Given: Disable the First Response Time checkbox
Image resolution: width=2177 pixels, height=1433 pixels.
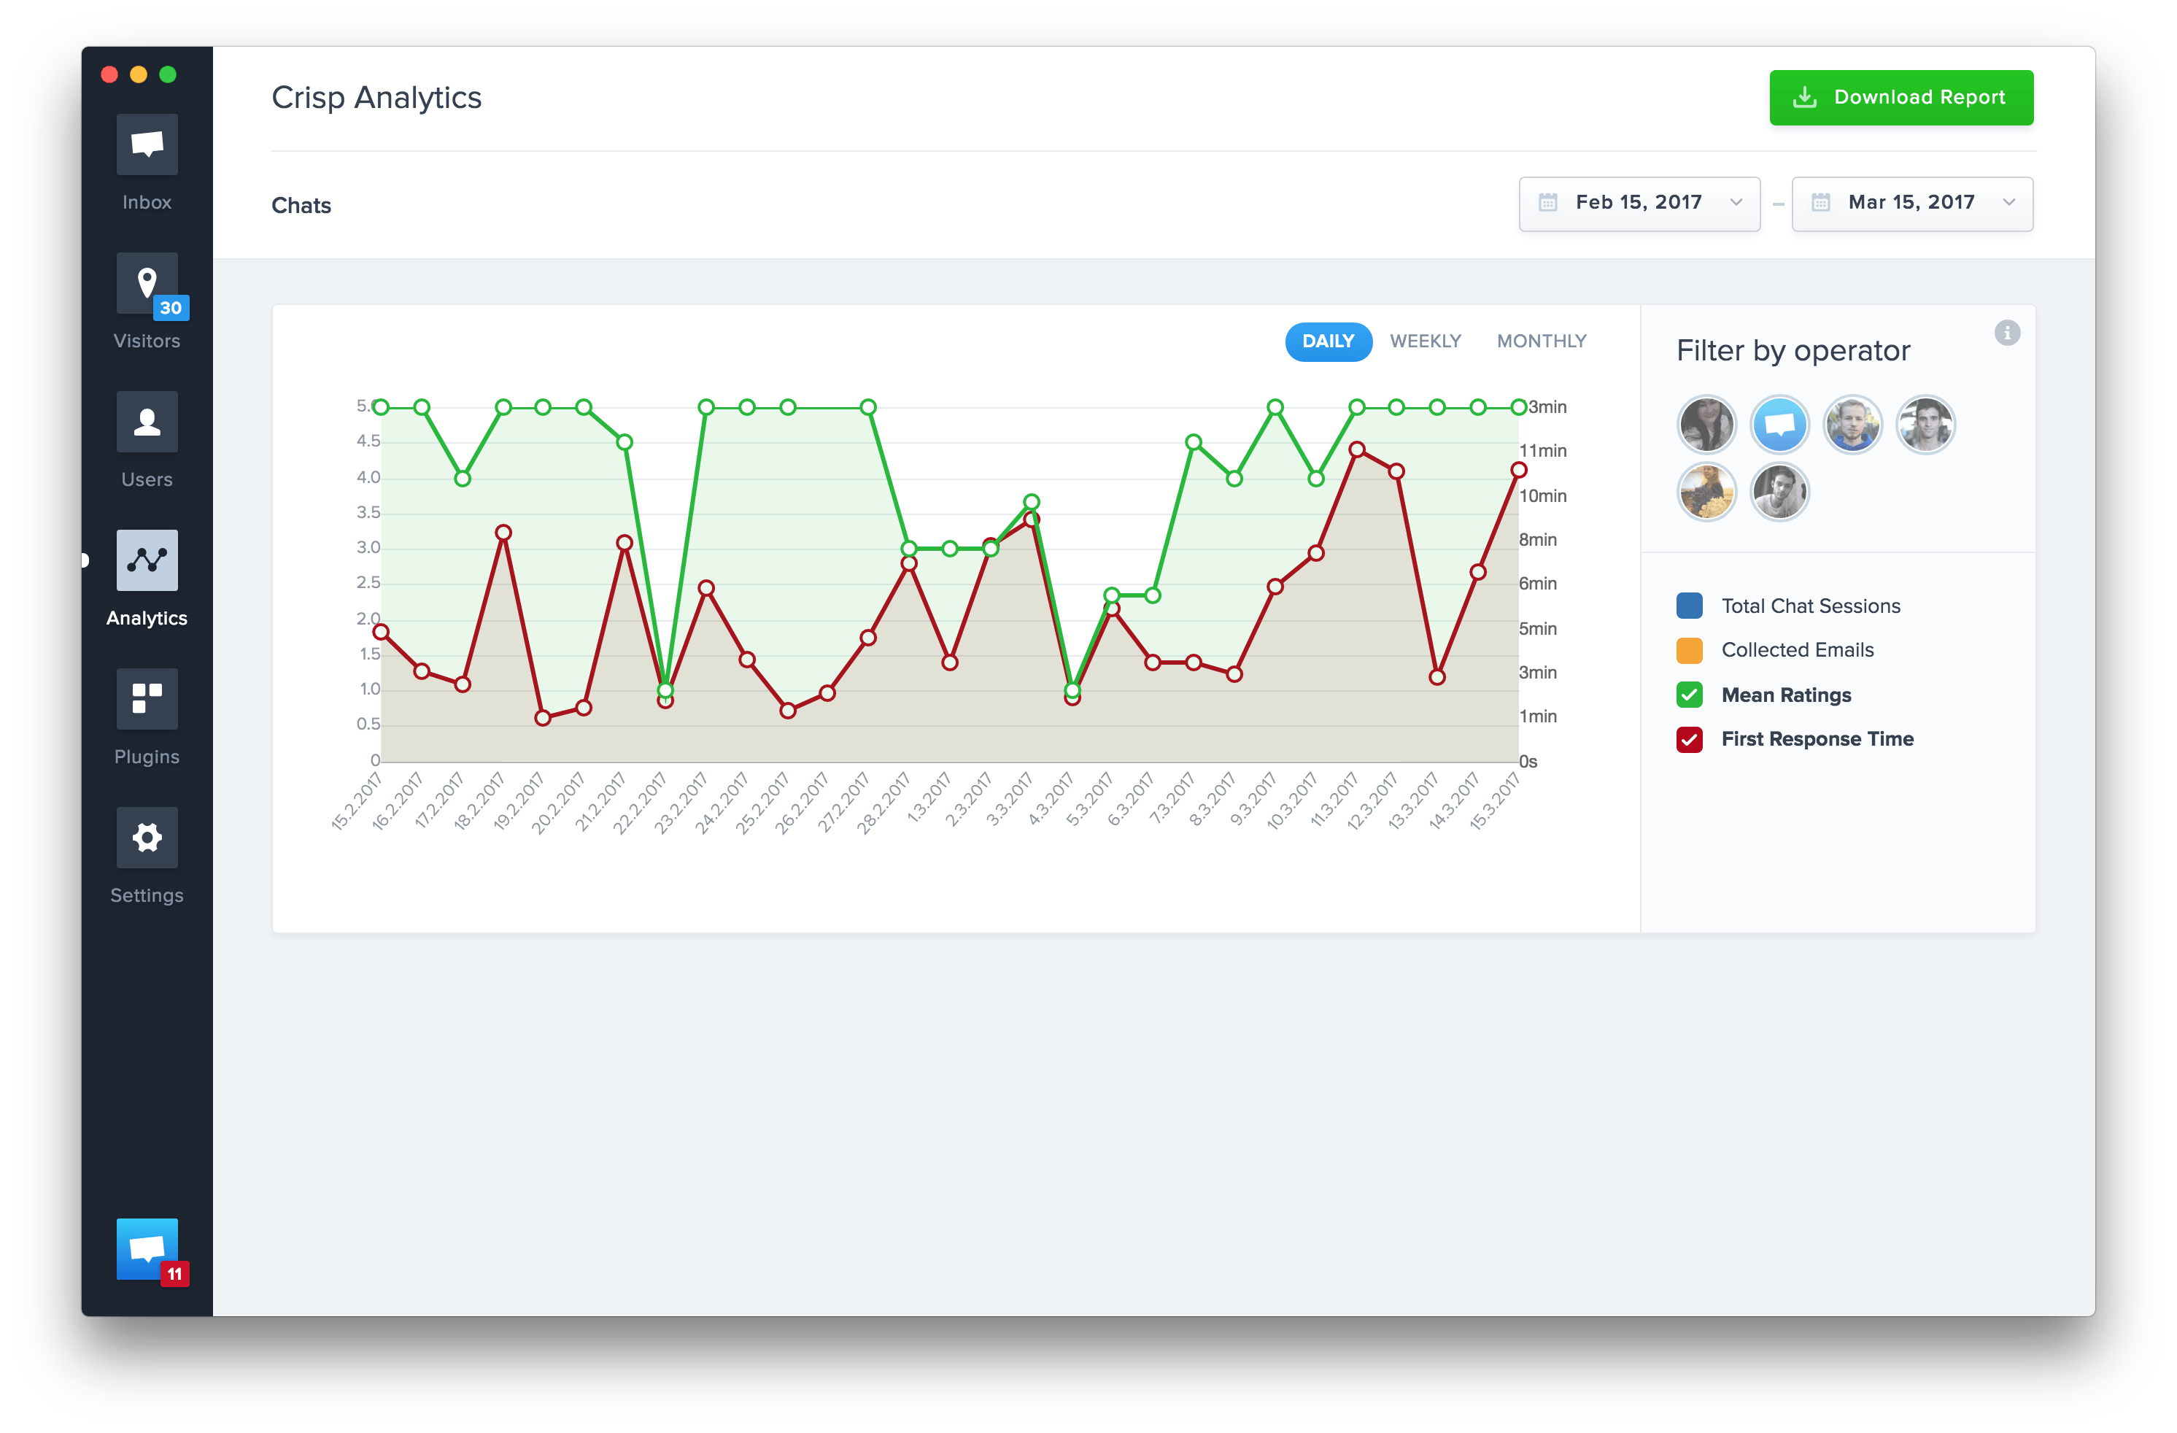Looking at the screenshot, I should (1690, 739).
